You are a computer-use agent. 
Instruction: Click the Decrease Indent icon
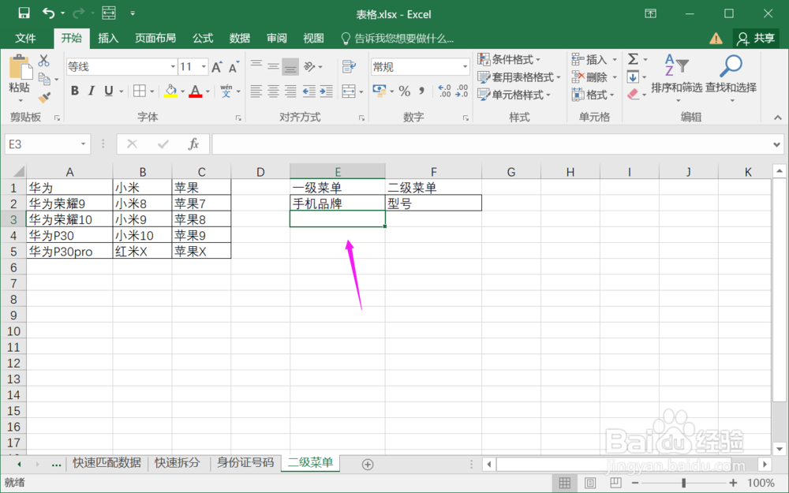coord(309,91)
